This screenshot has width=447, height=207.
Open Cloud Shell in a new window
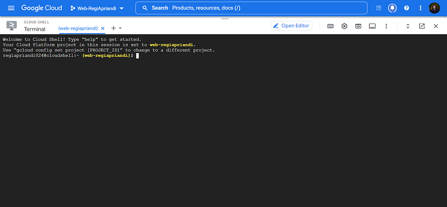(x=422, y=26)
